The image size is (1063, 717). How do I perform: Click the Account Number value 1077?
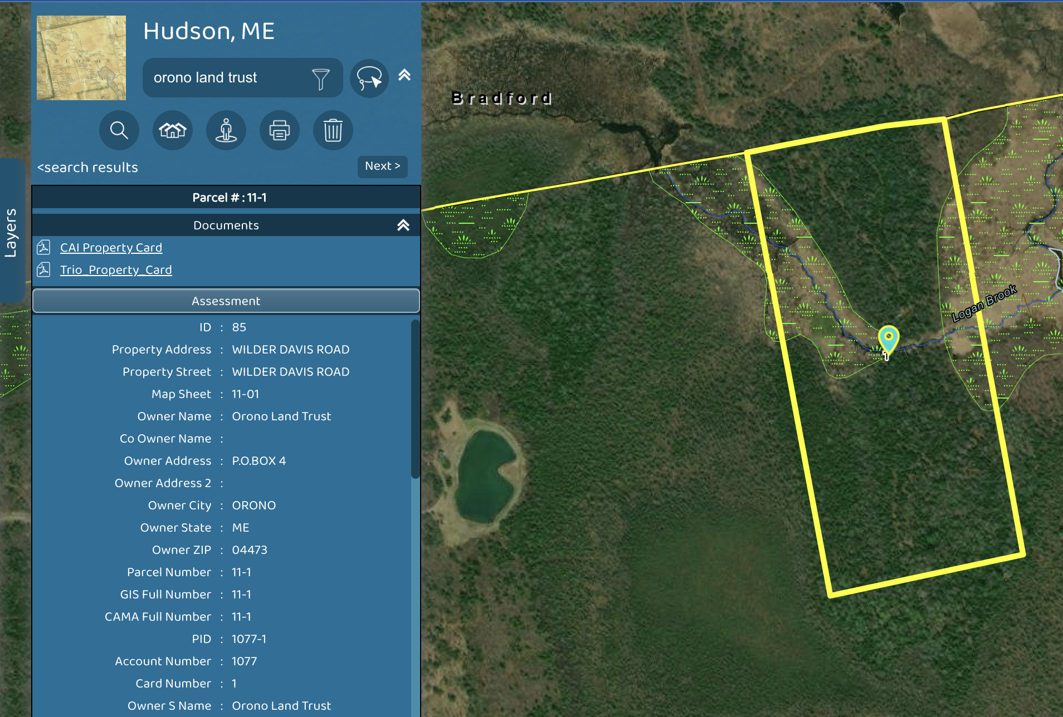coord(244,661)
